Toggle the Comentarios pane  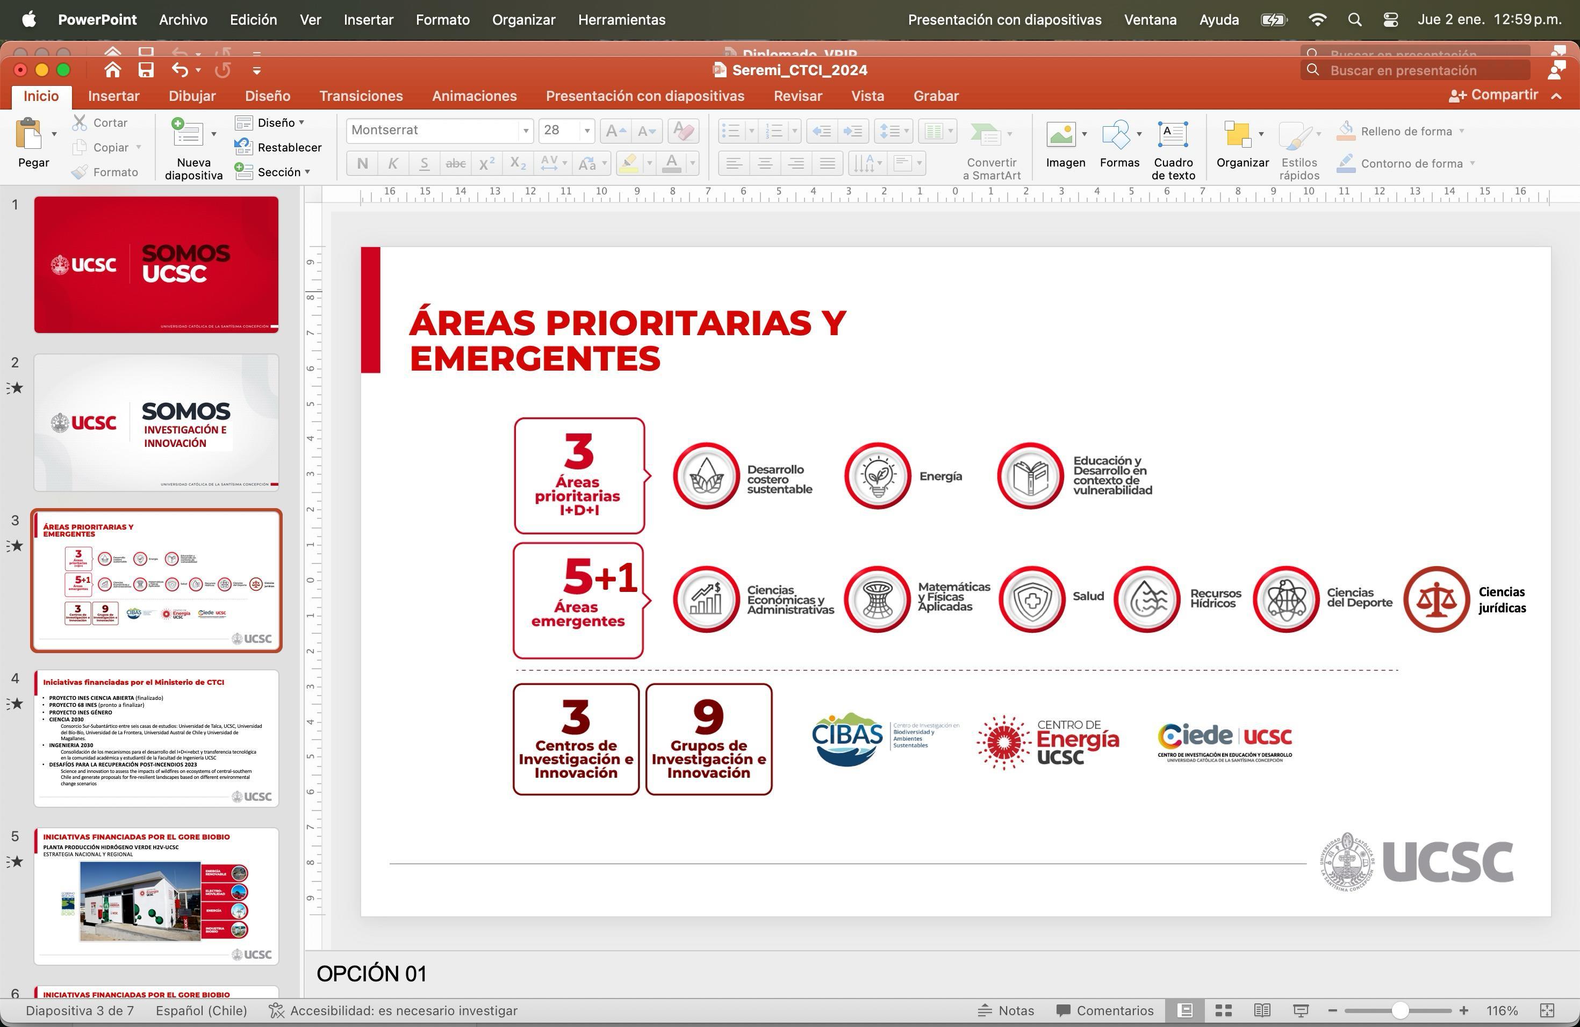pyautogui.click(x=1105, y=1010)
